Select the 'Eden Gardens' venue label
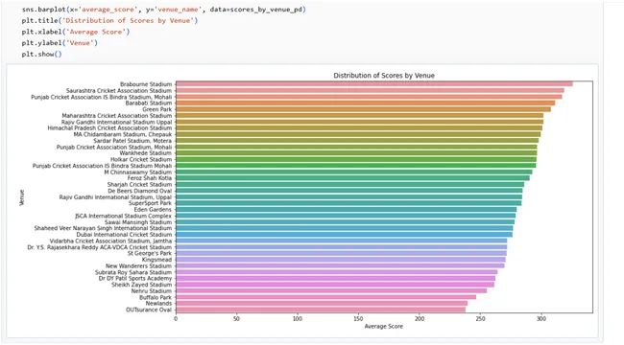The image size is (624, 345). (153, 210)
